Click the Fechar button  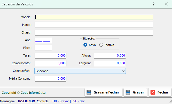tap(160, 92)
